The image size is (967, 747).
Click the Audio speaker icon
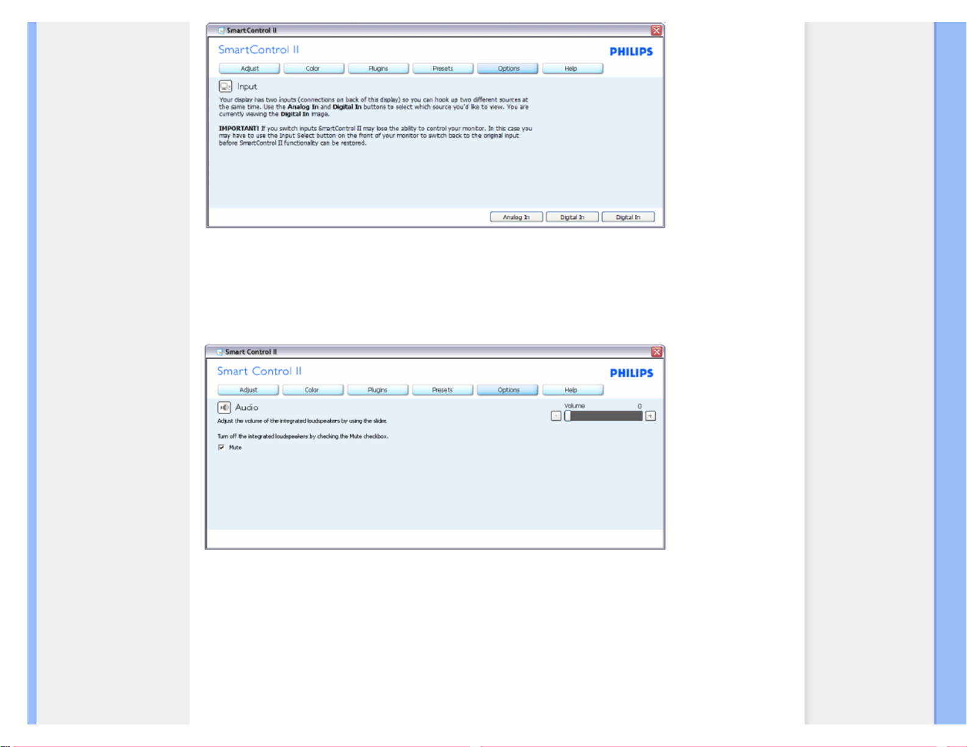tap(224, 407)
